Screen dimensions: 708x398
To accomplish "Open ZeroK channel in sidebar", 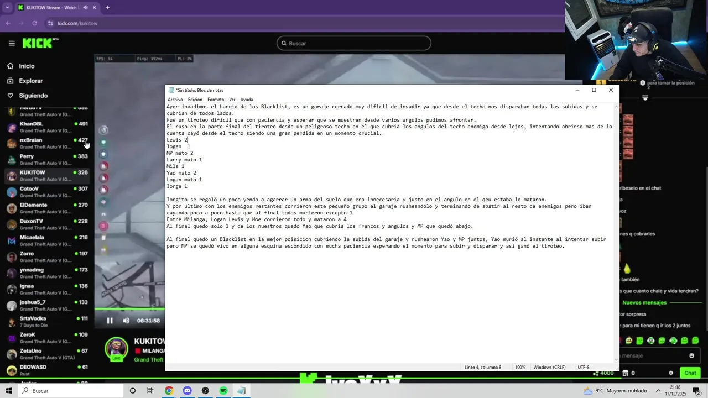I will (x=46, y=337).
